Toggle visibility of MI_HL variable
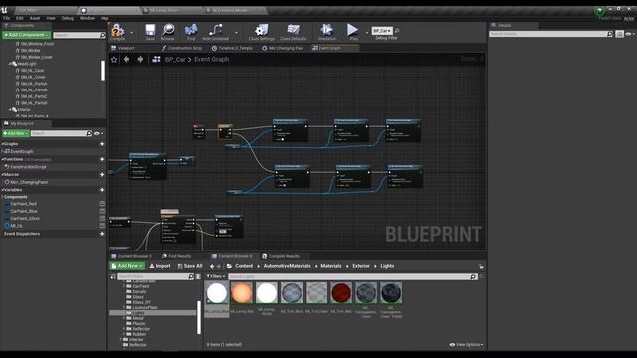 (x=102, y=226)
